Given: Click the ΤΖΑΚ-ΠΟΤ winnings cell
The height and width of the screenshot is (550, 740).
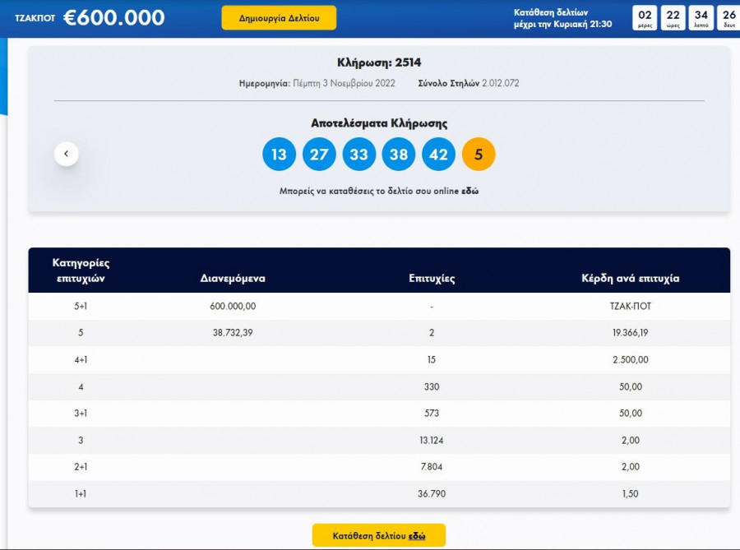Looking at the screenshot, I should (631, 307).
